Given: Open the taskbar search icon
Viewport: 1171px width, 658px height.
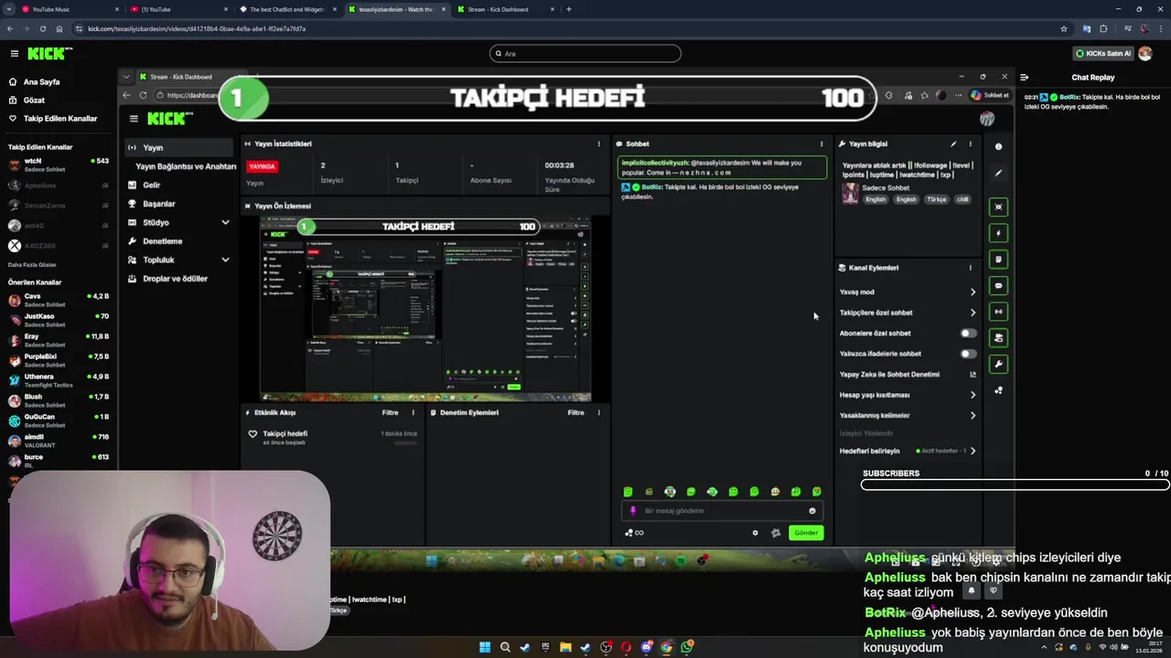Looking at the screenshot, I should point(505,647).
